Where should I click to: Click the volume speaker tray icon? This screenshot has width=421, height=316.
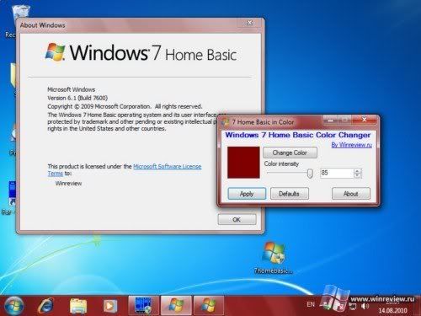tap(365, 307)
